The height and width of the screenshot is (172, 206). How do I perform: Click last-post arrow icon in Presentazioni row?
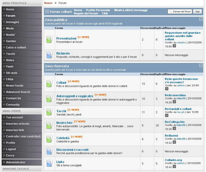tap(174, 46)
